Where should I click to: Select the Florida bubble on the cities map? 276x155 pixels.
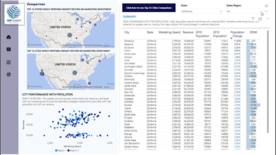click(89, 83)
